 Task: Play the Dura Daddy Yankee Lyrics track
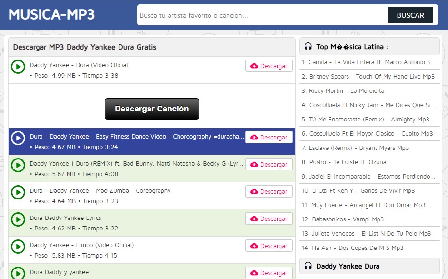(18, 220)
